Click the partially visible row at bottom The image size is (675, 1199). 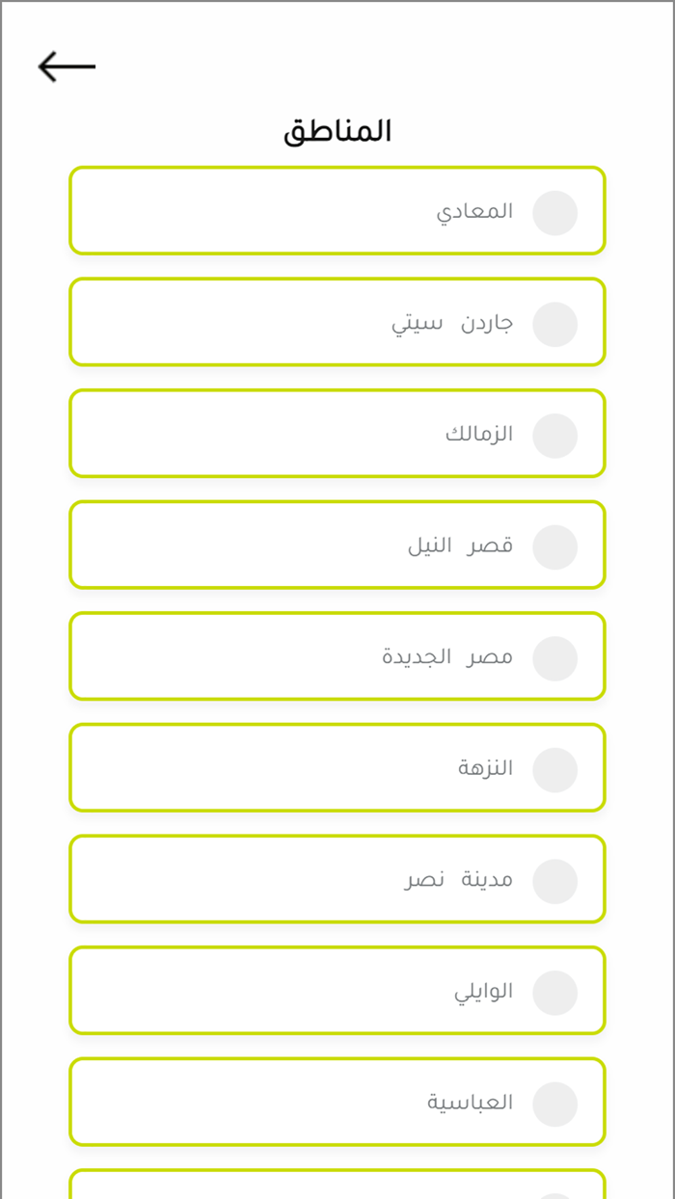(x=337, y=1190)
